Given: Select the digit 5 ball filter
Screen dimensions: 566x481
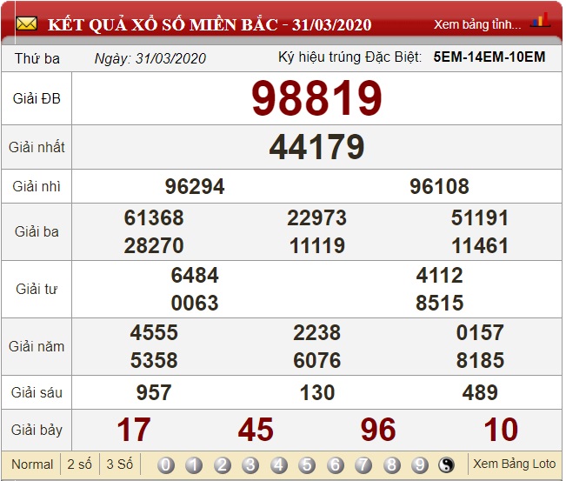Looking at the screenshot, I should coord(307,464).
